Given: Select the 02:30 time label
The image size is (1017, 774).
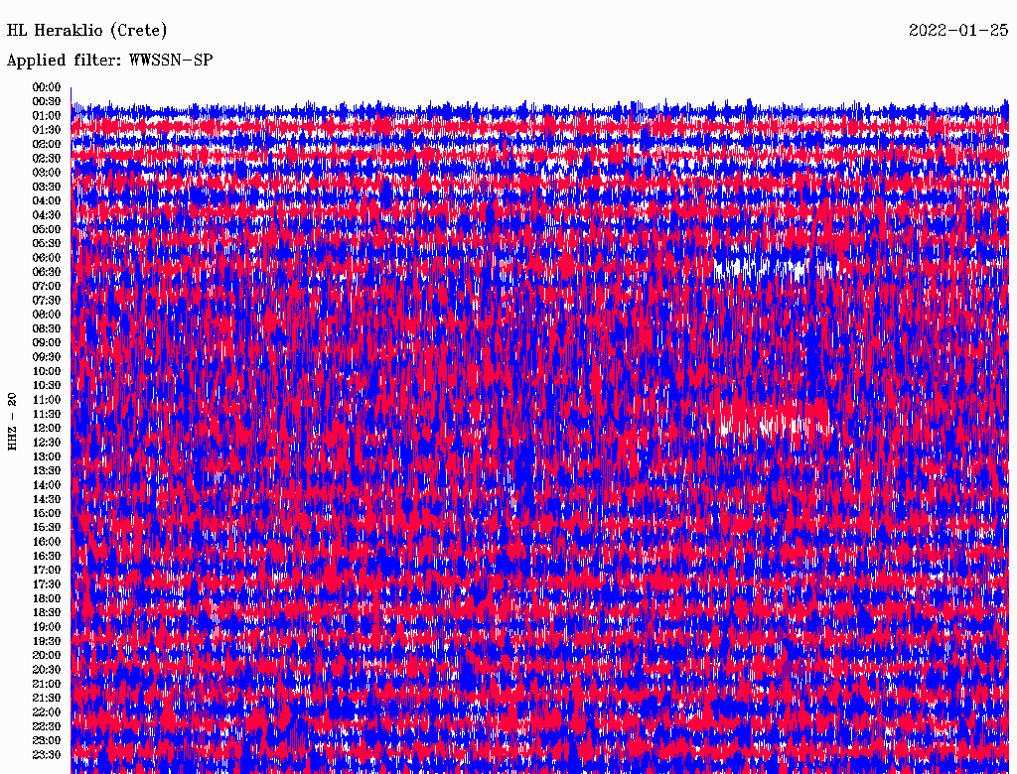Looking at the screenshot, I should point(47,158).
